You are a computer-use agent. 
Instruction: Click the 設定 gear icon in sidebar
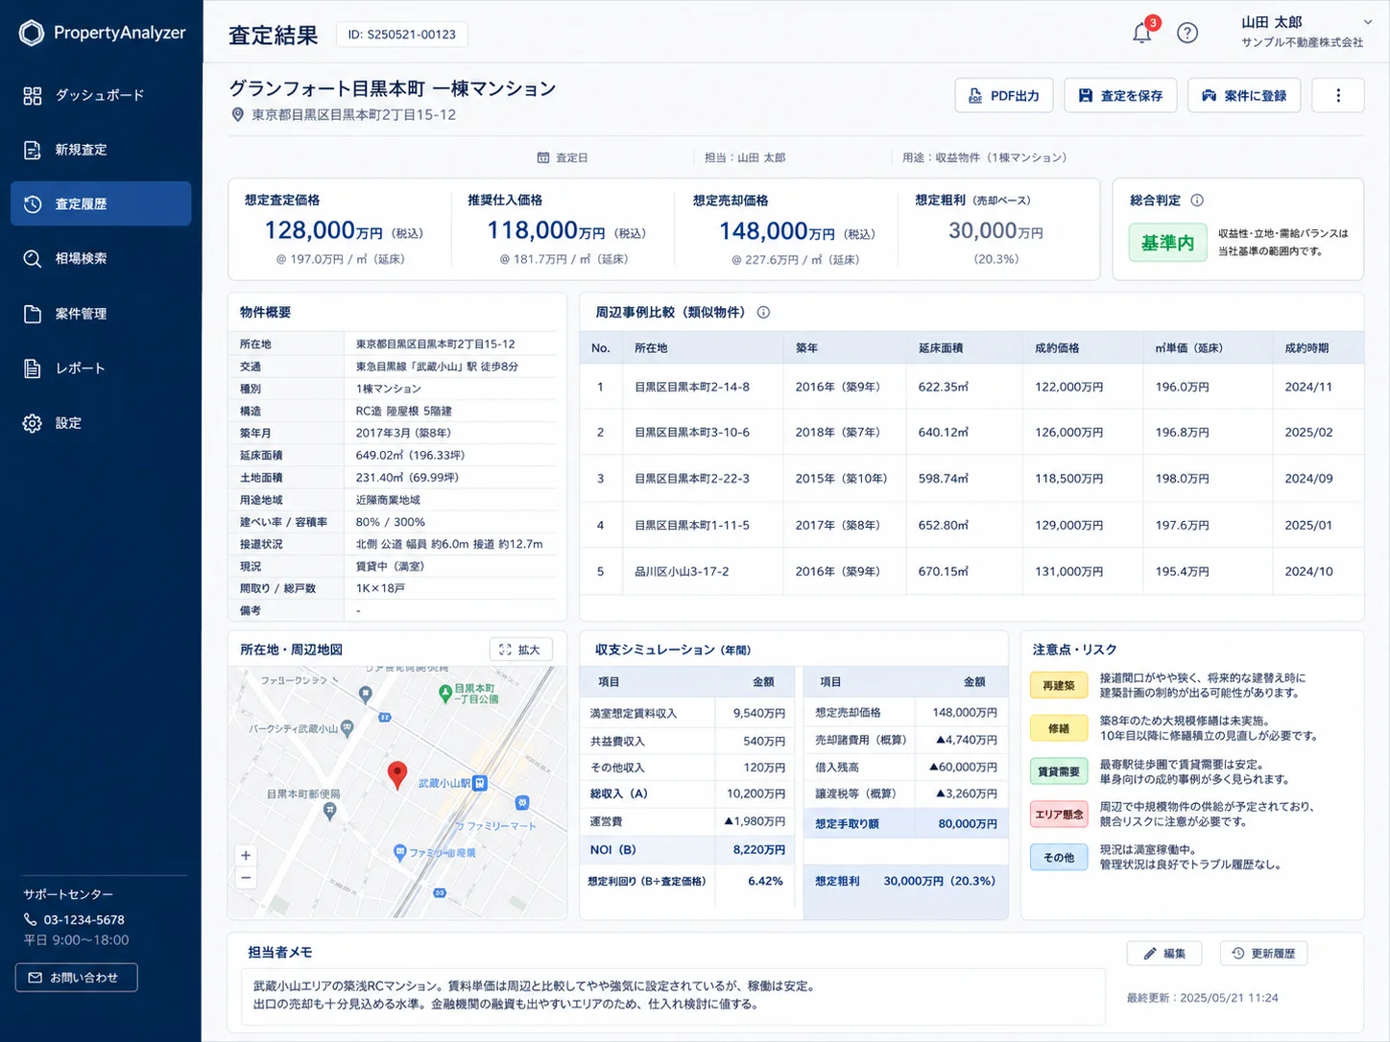tap(33, 423)
